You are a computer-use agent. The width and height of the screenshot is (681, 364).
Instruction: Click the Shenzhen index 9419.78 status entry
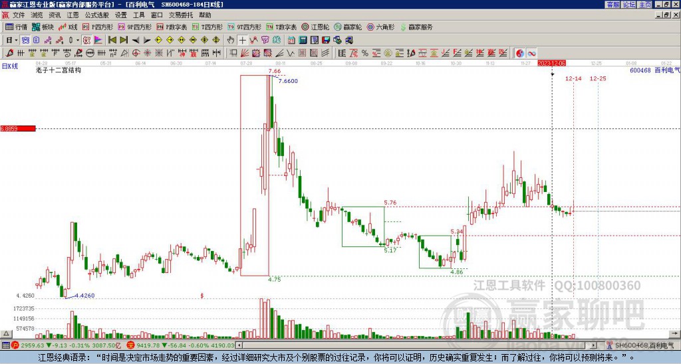(x=181, y=345)
